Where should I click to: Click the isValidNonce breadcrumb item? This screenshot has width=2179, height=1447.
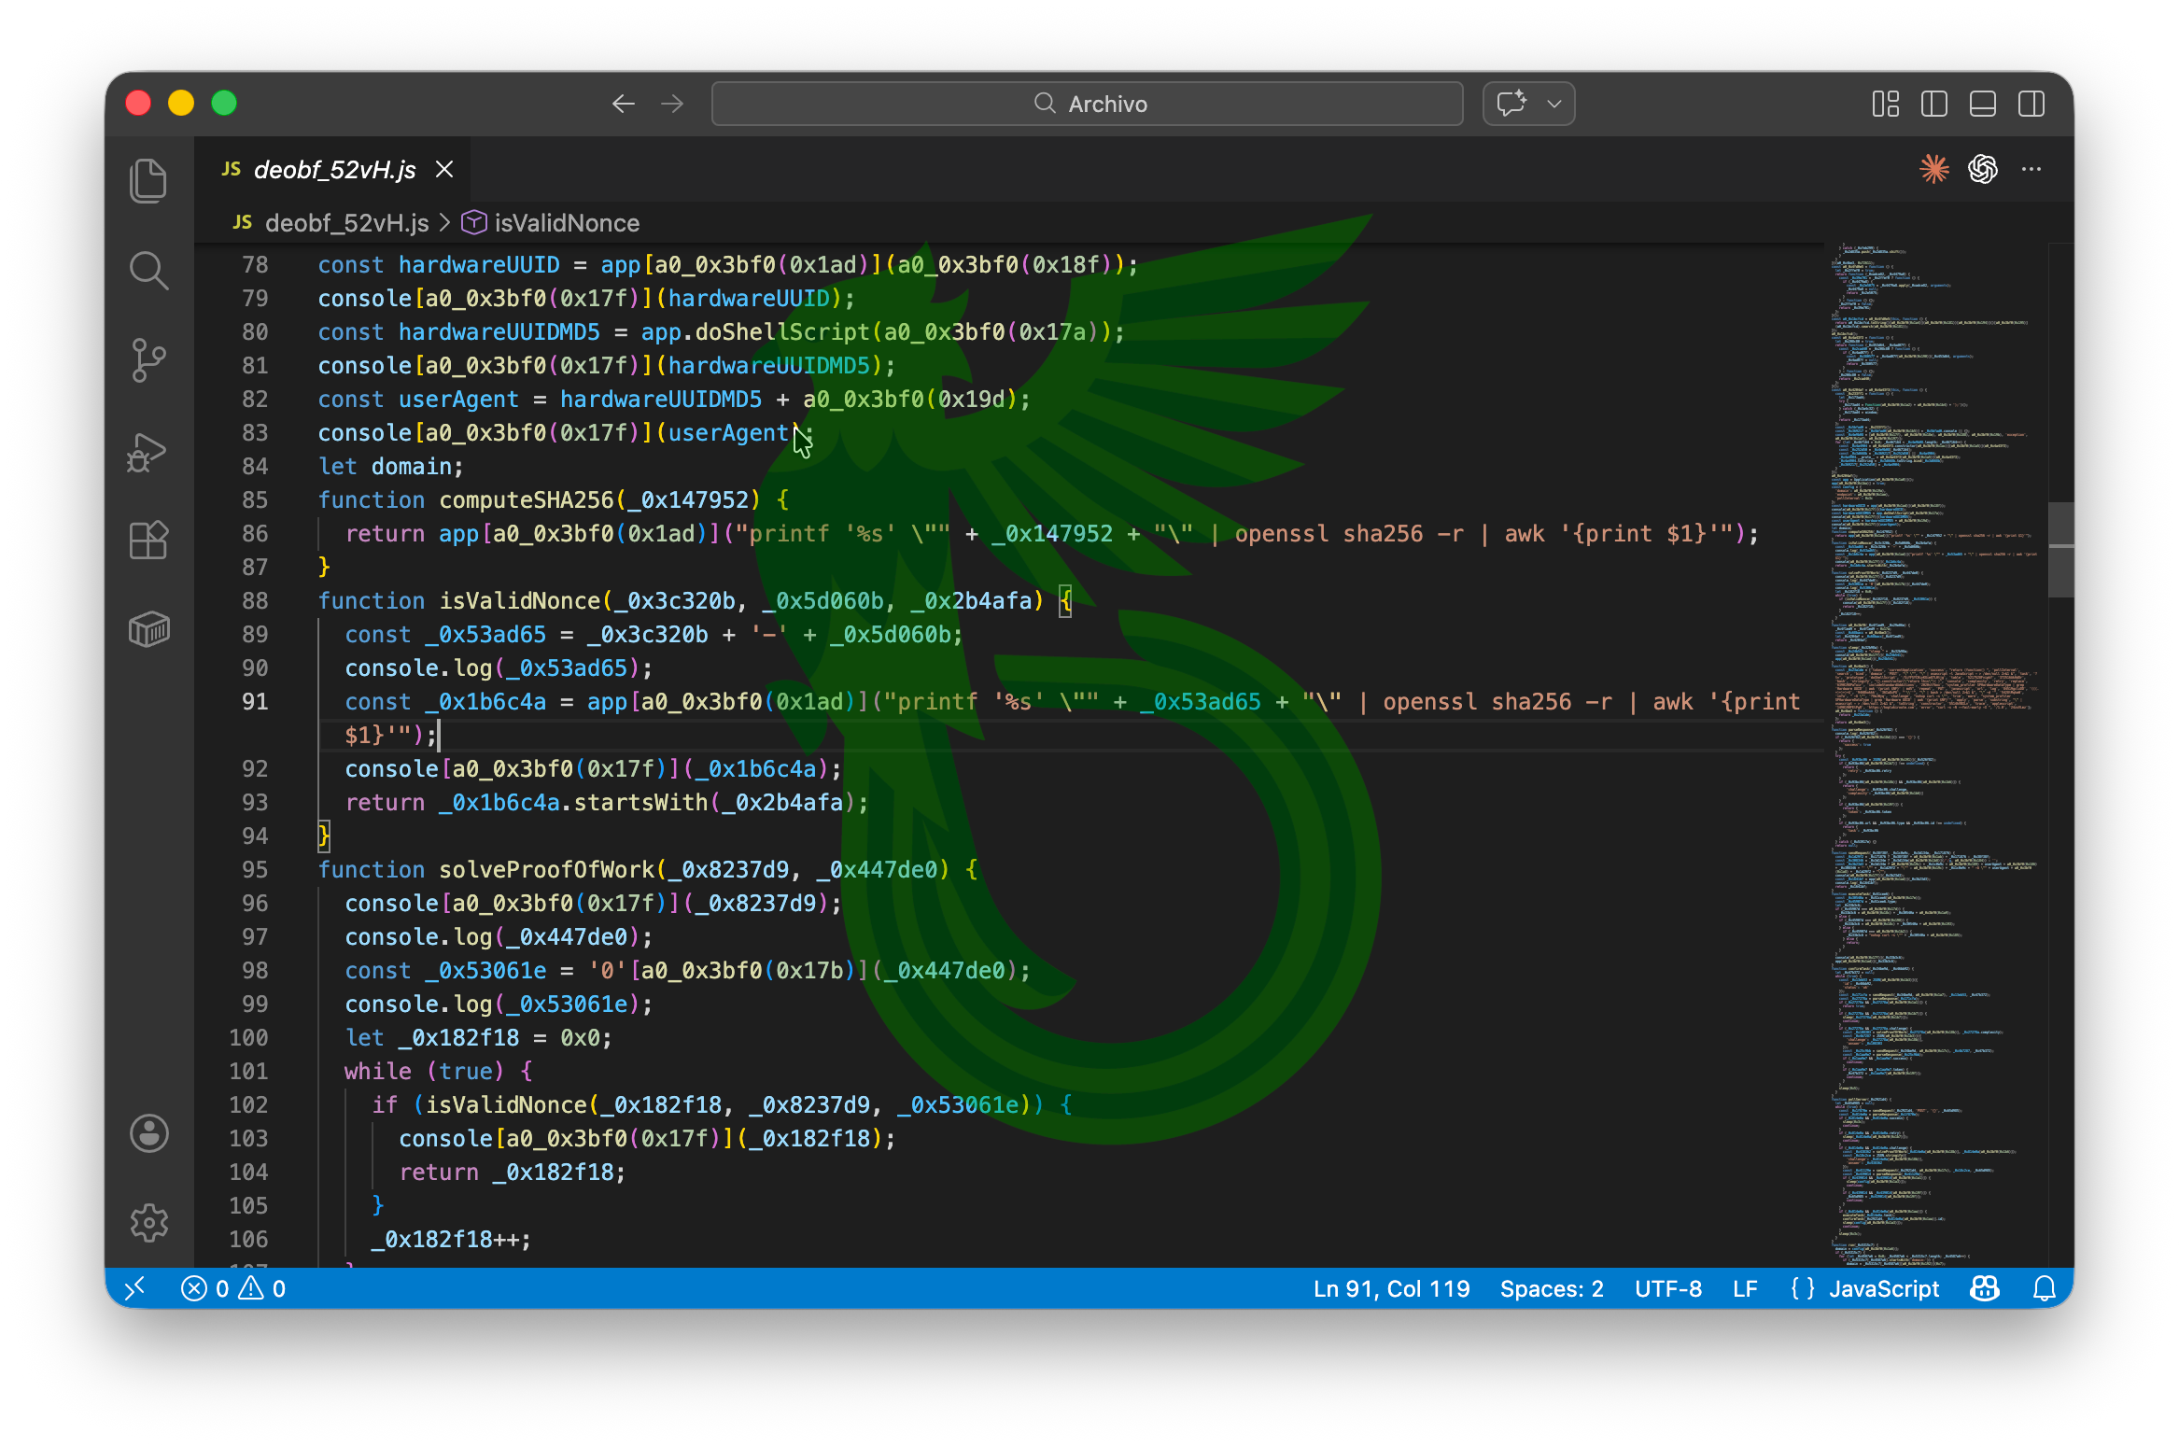(x=566, y=223)
